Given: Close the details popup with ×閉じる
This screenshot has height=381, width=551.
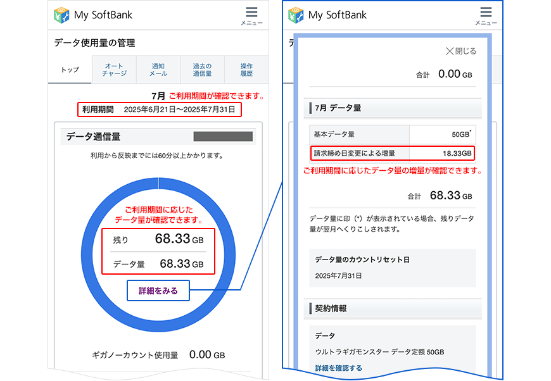Looking at the screenshot, I should (x=460, y=51).
